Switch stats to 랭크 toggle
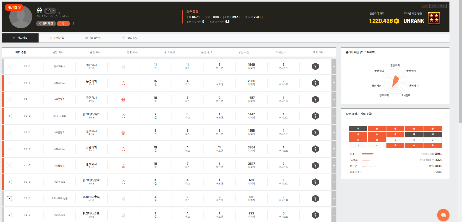462x222 pixels. point(442,6)
